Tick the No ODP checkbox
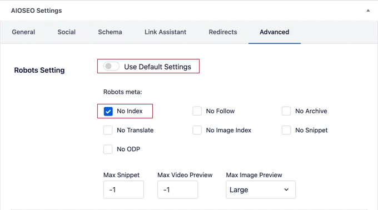 click(x=108, y=149)
